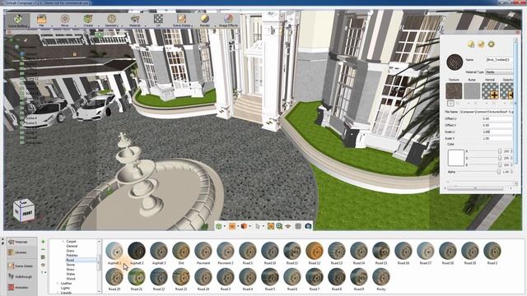
Task: Click orange square icon in viewport bottom toolbar
Action: 232,226
